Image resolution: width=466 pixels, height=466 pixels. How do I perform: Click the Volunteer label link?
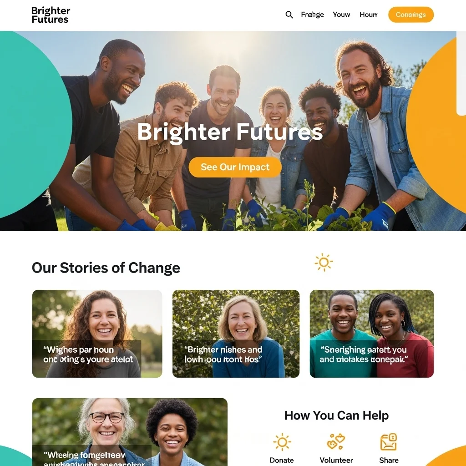336,461
